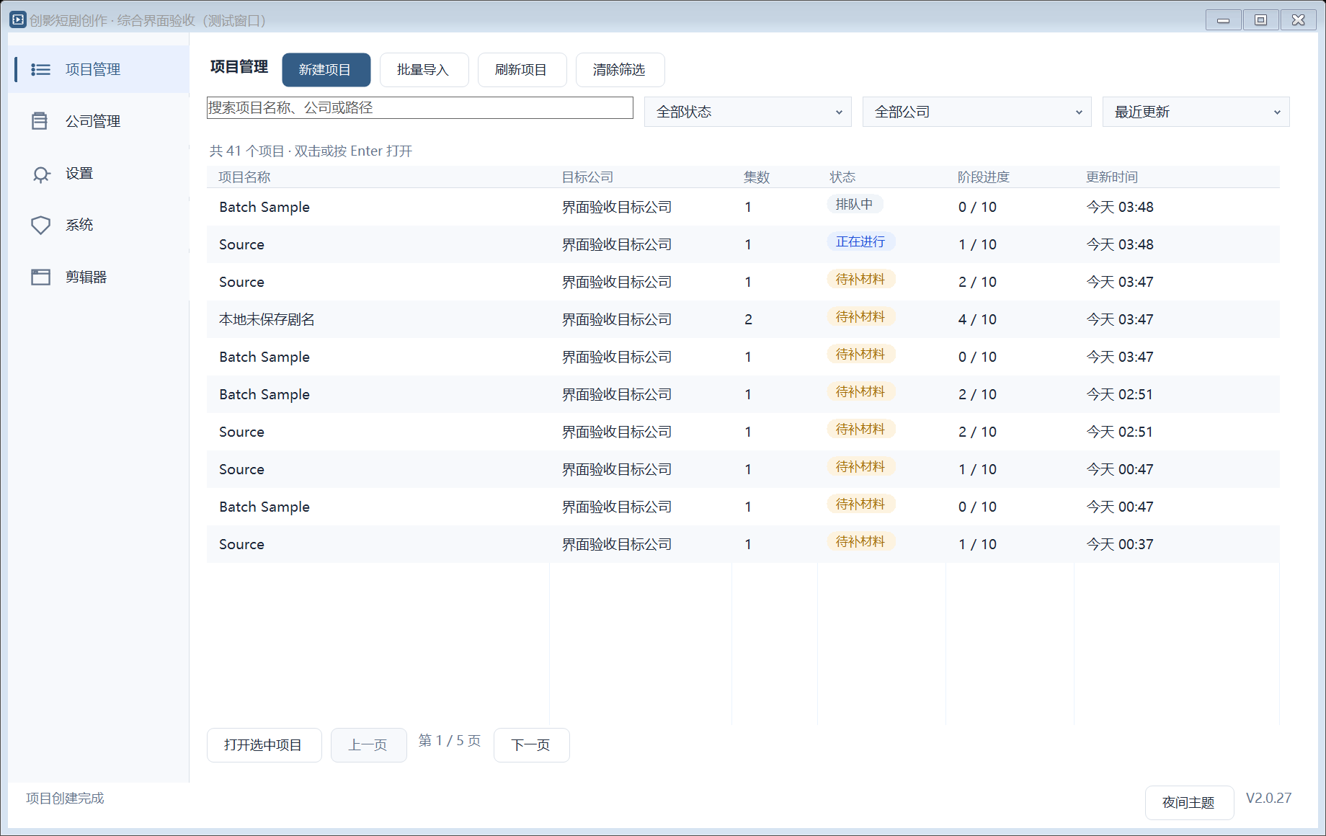Click the 设置 icon in sidebar

click(x=41, y=174)
